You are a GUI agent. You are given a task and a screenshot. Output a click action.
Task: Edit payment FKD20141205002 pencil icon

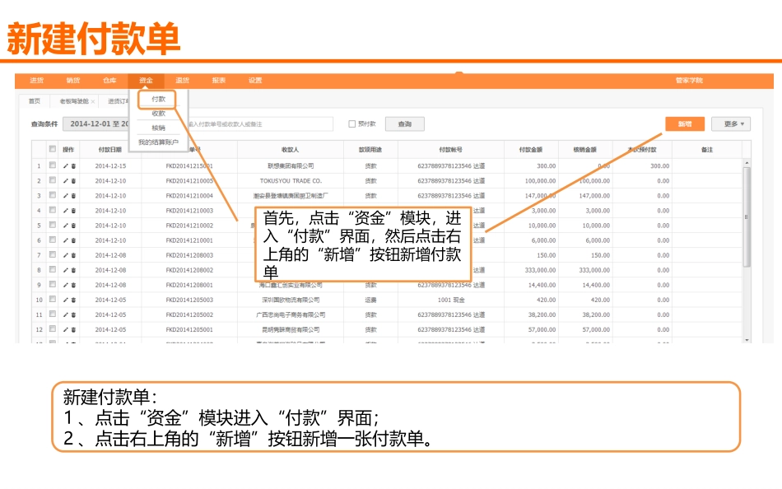65,314
